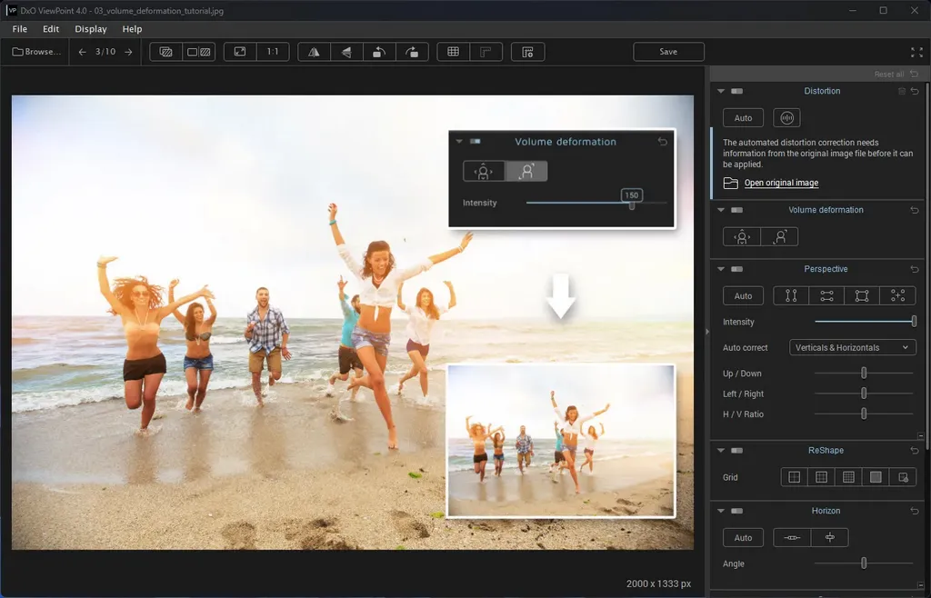Open the Browse folder button
Viewport: 931px width, 598px height.
click(36, 52)
